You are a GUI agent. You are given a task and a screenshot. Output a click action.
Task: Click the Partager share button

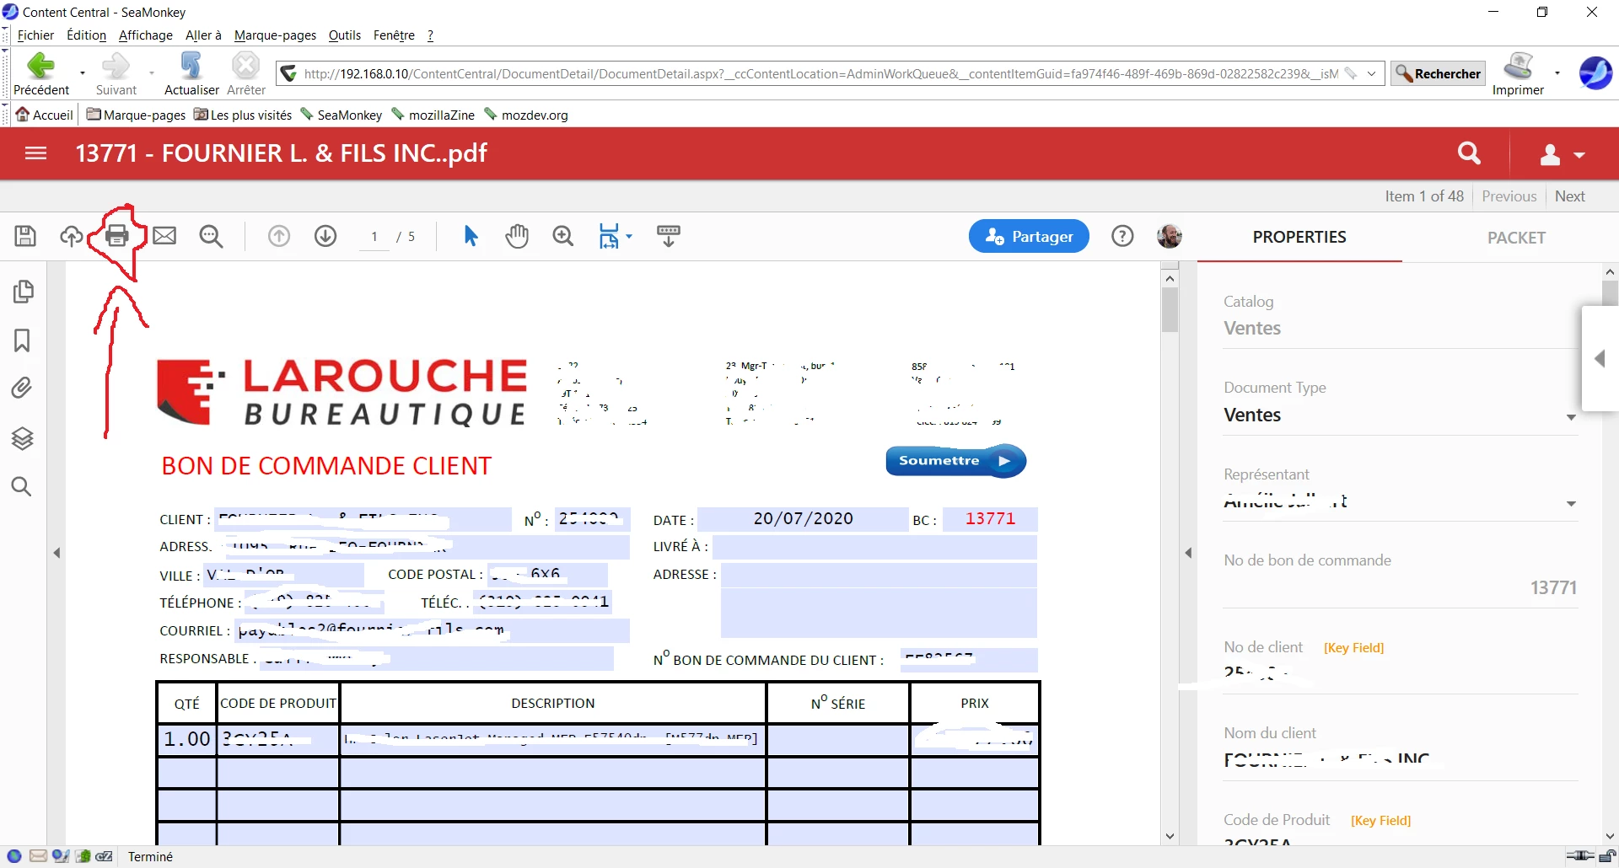click(x=1029, y=236)
